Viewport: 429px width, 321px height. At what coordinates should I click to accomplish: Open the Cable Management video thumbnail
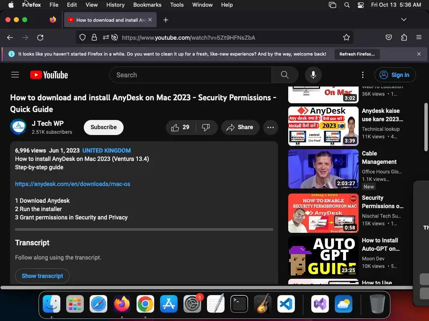(x=323, y=169)
